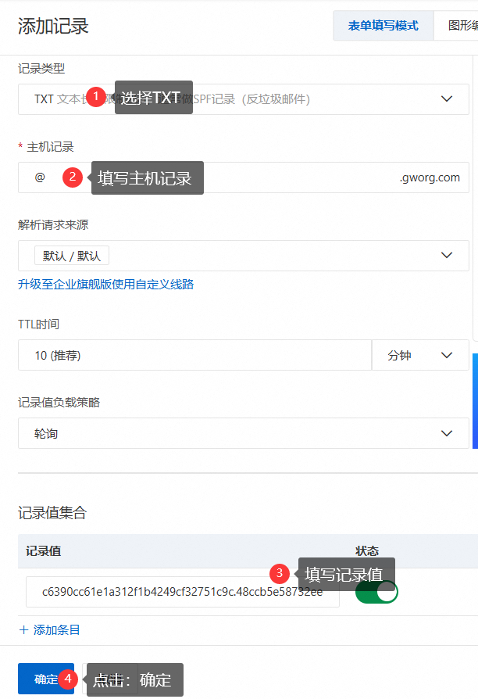
Task: Click the blue 确定 button
Action: coord(46,679)
